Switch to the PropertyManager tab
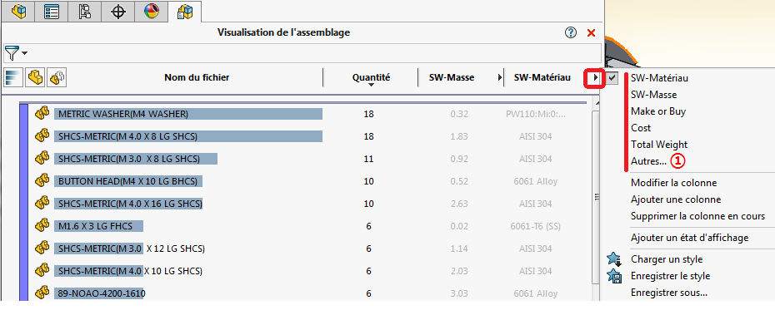 52,11
